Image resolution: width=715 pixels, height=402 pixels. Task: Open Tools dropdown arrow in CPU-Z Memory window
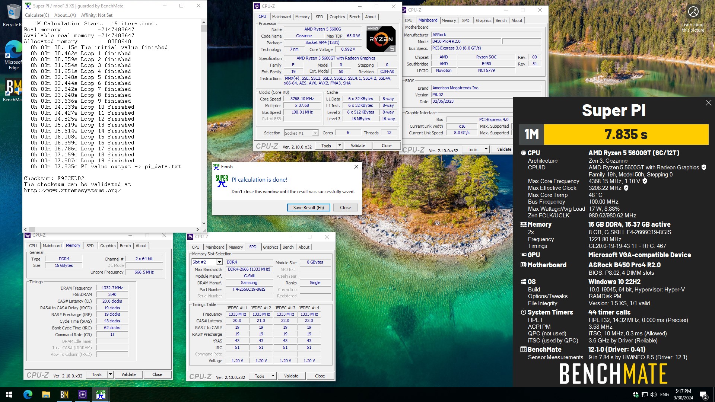point(110,374)
